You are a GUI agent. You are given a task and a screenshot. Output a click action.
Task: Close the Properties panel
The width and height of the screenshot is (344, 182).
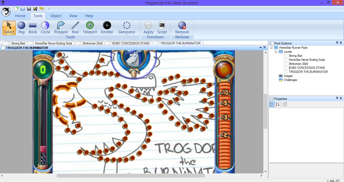[x=341, y=98]
